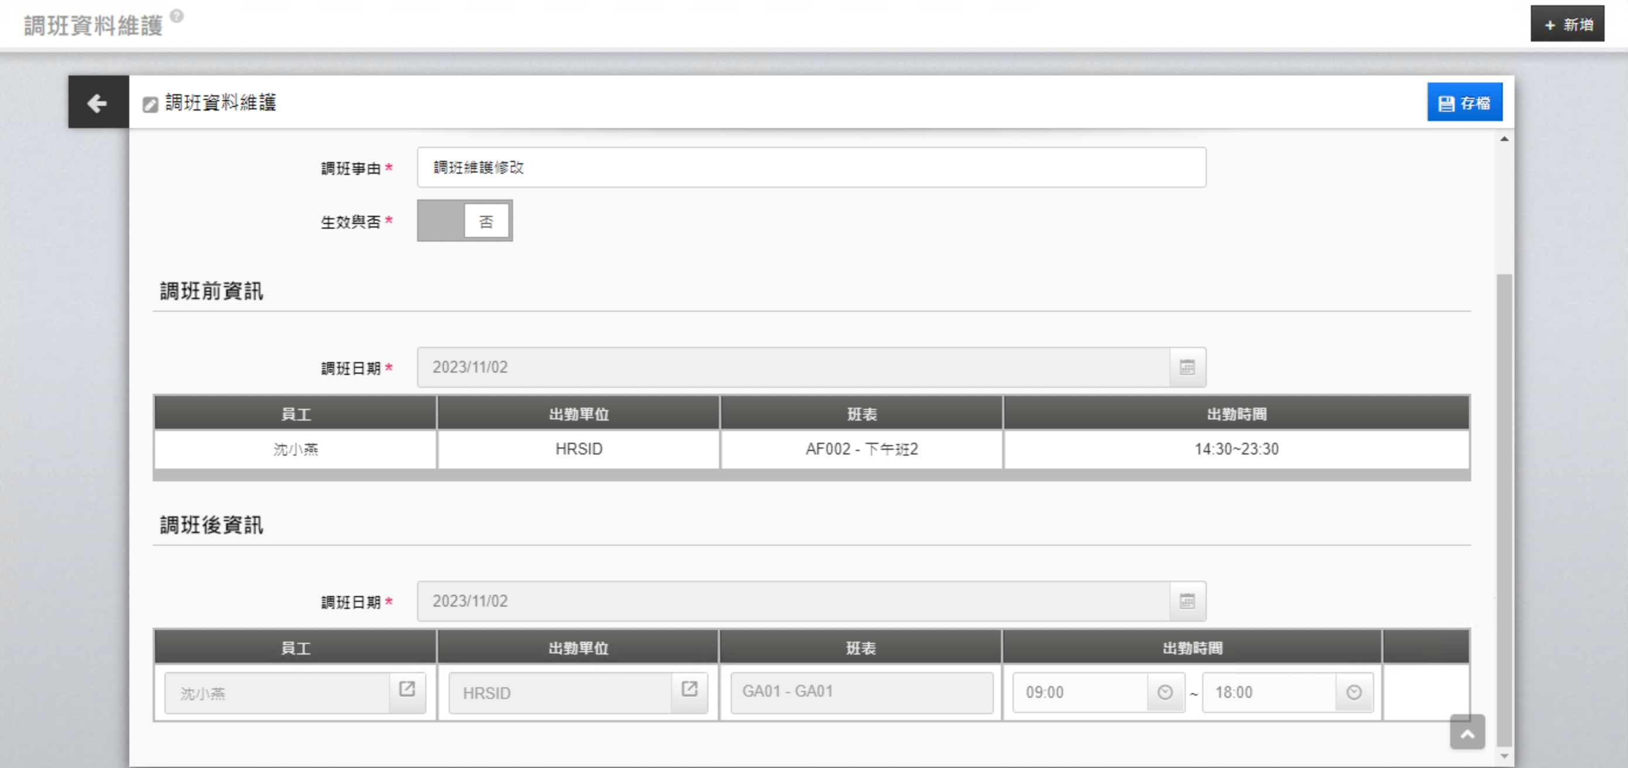The height and width of the screenshot is (768, 1628).
Task: Click the 14:30~23:30 time cell
Action: tap(1236, 449)
